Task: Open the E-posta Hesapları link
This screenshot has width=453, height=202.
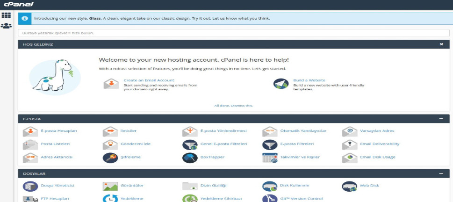Action: (x=59, y=130)
